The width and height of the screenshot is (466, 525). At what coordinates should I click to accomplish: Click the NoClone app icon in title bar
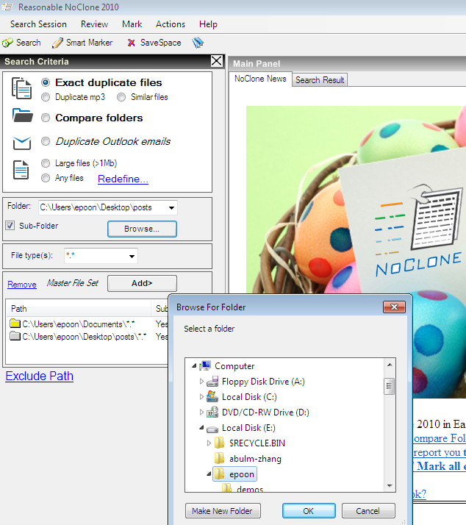7,7
